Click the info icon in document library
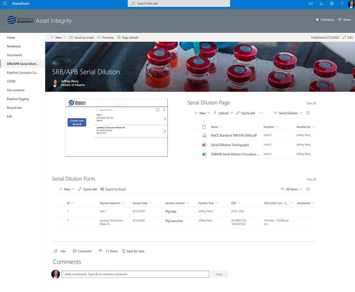Screen dimensions: 355x292 pyautogui.click(x=308, y=113)
